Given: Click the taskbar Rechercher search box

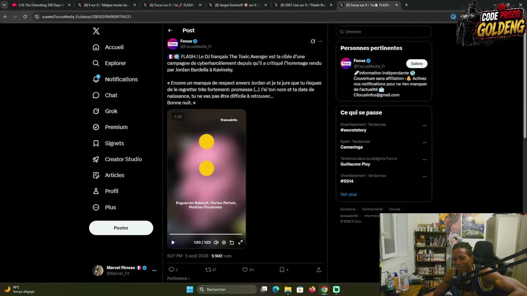Looking at the screenshot, I should (x=226, y=289).
